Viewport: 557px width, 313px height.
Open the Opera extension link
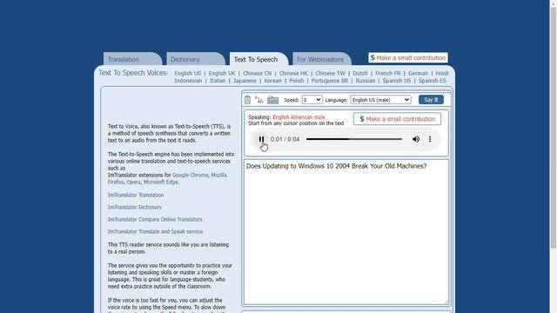(133, 182)
